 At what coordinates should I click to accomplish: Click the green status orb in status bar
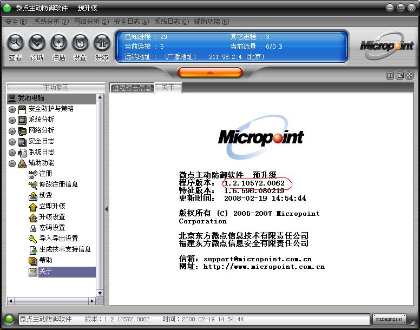[x=9, y=319]
